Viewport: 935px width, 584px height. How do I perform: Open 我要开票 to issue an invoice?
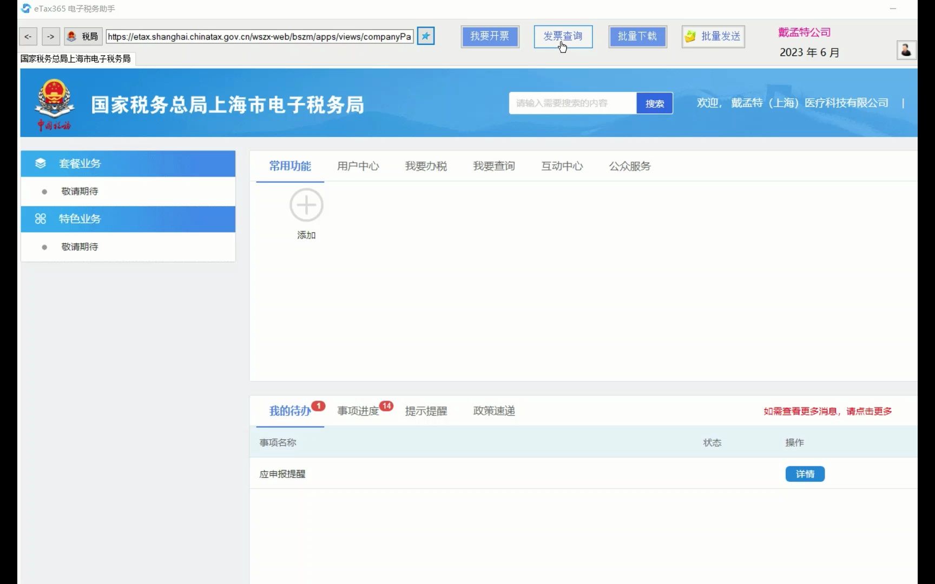[x=490, y=36]
